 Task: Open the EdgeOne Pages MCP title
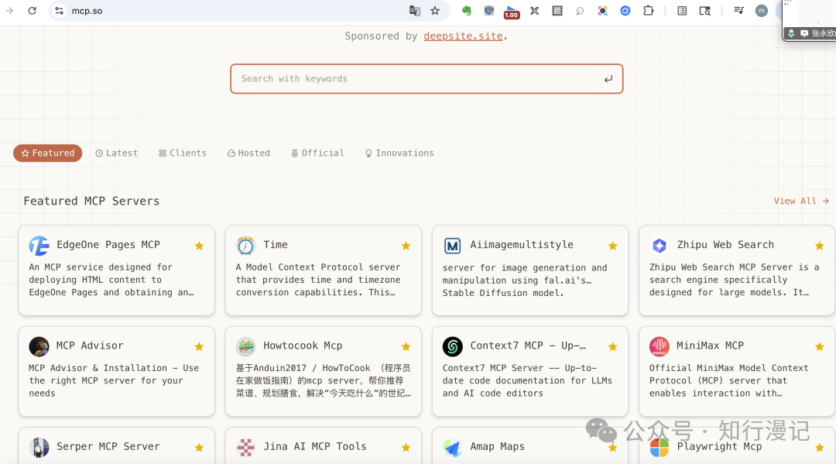pos(108,245)
